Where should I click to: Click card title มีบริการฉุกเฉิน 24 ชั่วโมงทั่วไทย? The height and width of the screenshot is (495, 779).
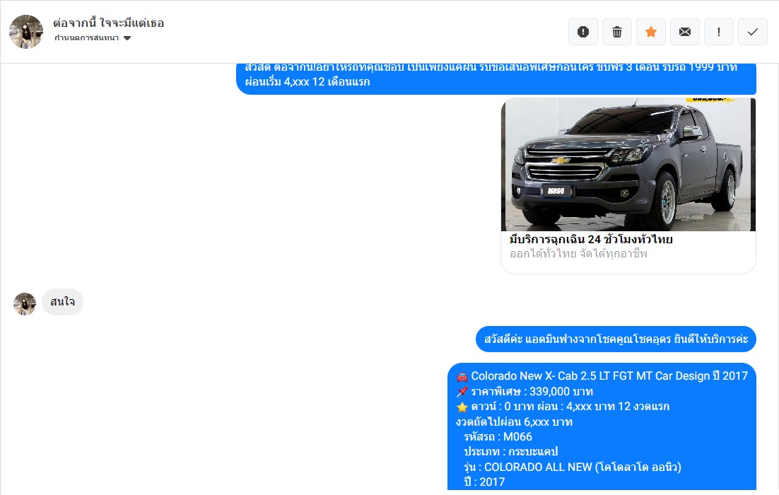point(591,239)
